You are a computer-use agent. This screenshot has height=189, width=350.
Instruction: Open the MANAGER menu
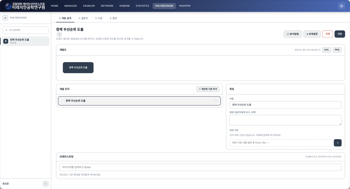pos(71,6)
